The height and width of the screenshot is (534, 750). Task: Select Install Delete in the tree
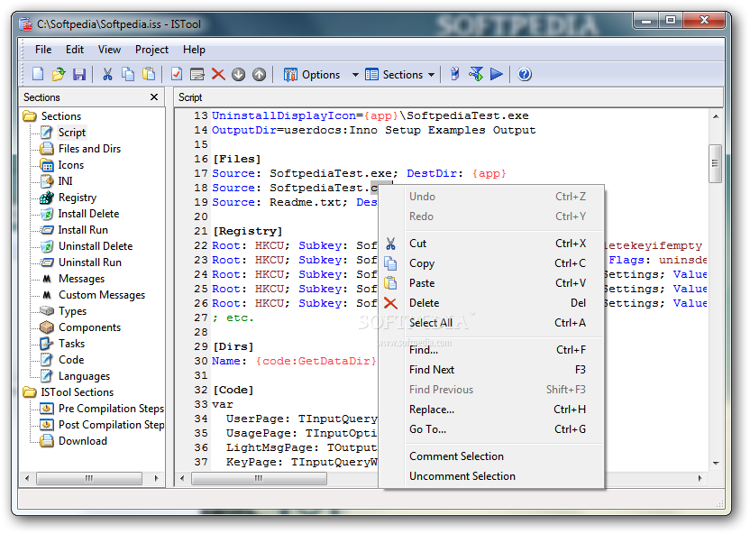[x=88, y=214]
